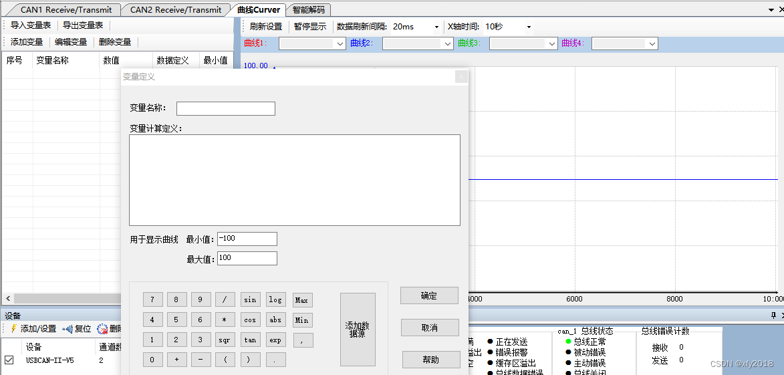
Task: Click the cos function key
Action: tap(250, 320)
